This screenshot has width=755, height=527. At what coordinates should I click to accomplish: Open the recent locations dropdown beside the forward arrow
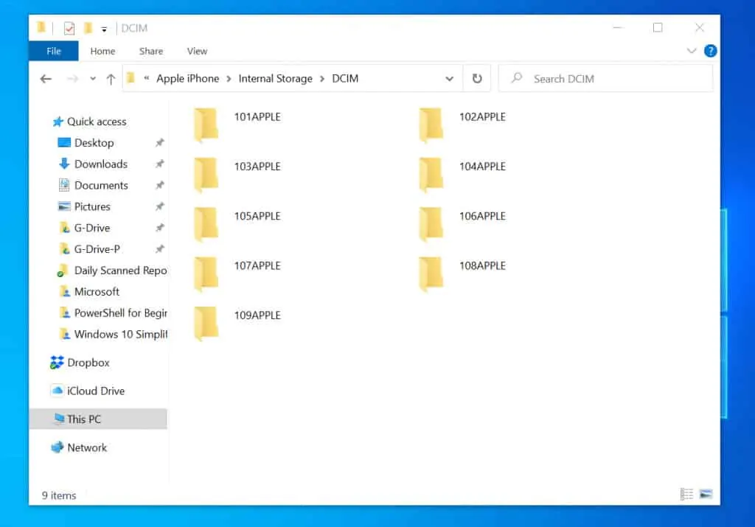pyautogui.click(x=92, y=78)
